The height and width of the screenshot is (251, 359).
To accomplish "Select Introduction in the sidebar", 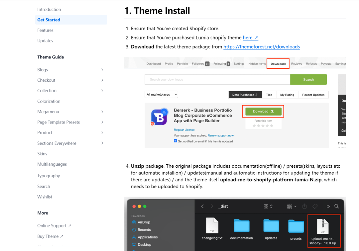I will coord(49,9).
